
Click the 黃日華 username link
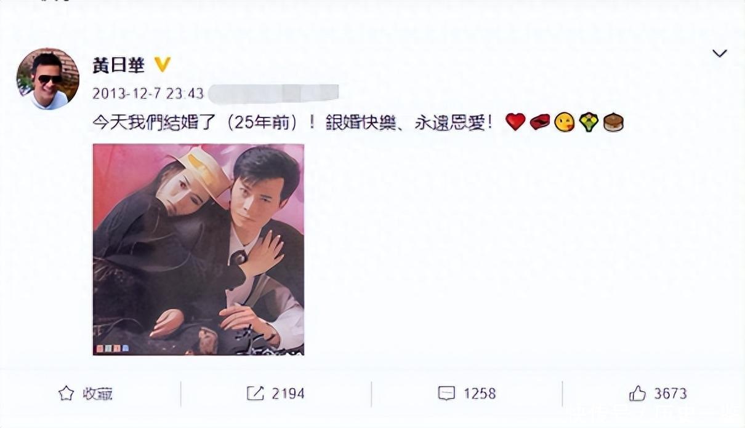(x=118, y=65)
